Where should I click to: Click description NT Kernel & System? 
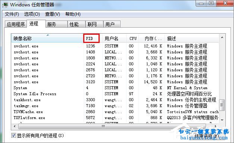[187, 88]
